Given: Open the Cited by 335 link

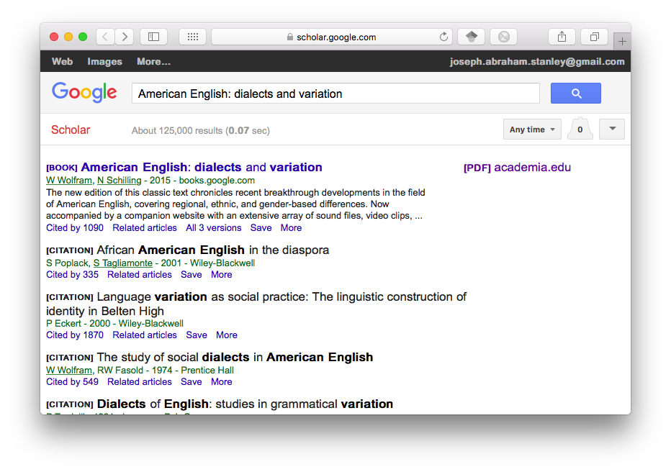Looking at the screenshot, I should click(x=72, y=274).
